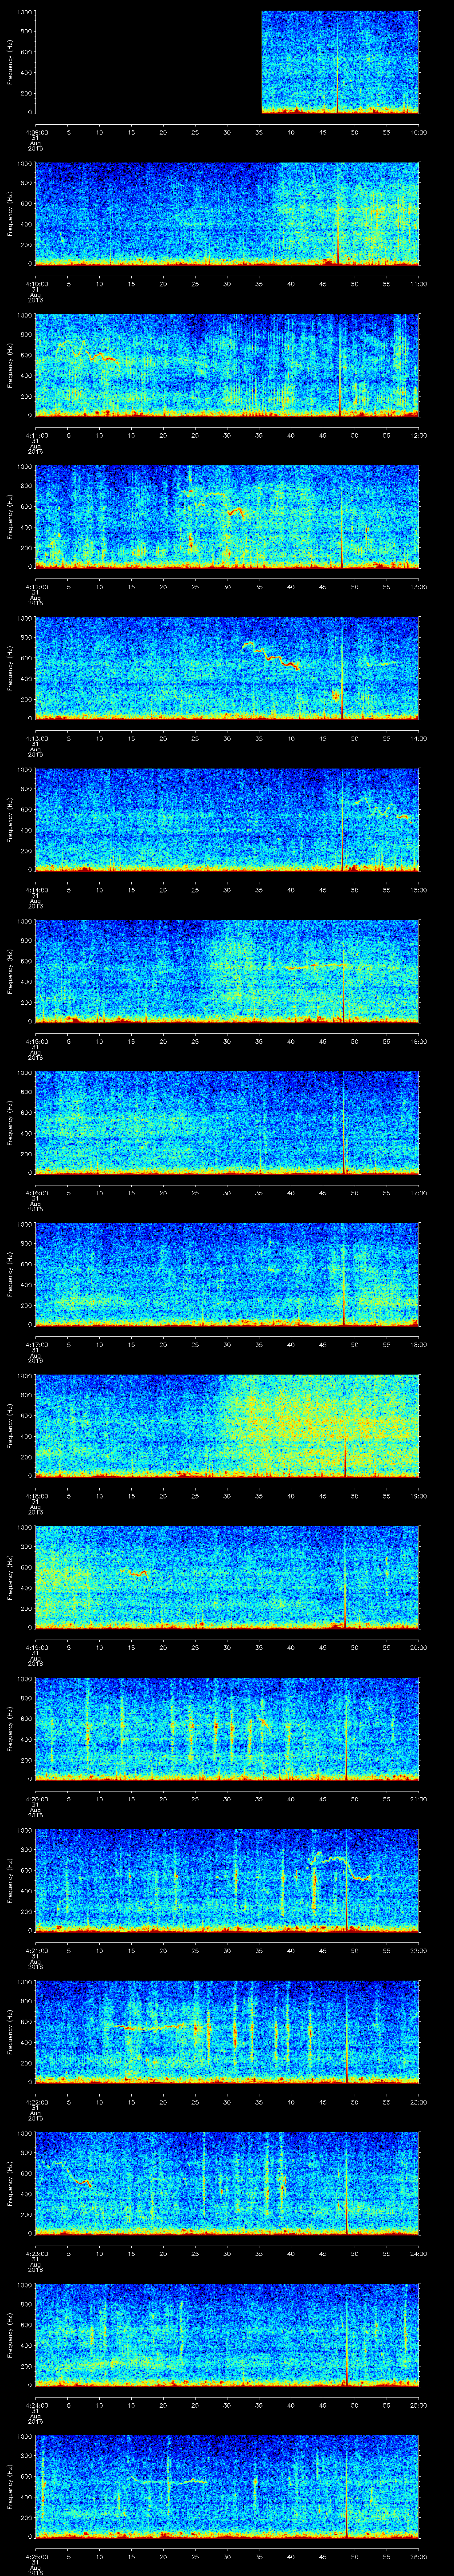Select the spectrogram panel starting at 4:10:00

227,213
